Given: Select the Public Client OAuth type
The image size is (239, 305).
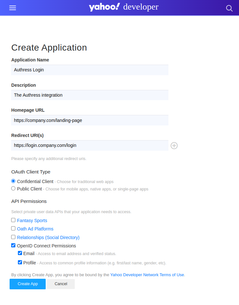Looking at the screenshot, I should 13,188.
